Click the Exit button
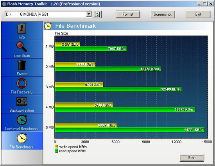The height and width of the screenshot is (166, 215). 198,14
